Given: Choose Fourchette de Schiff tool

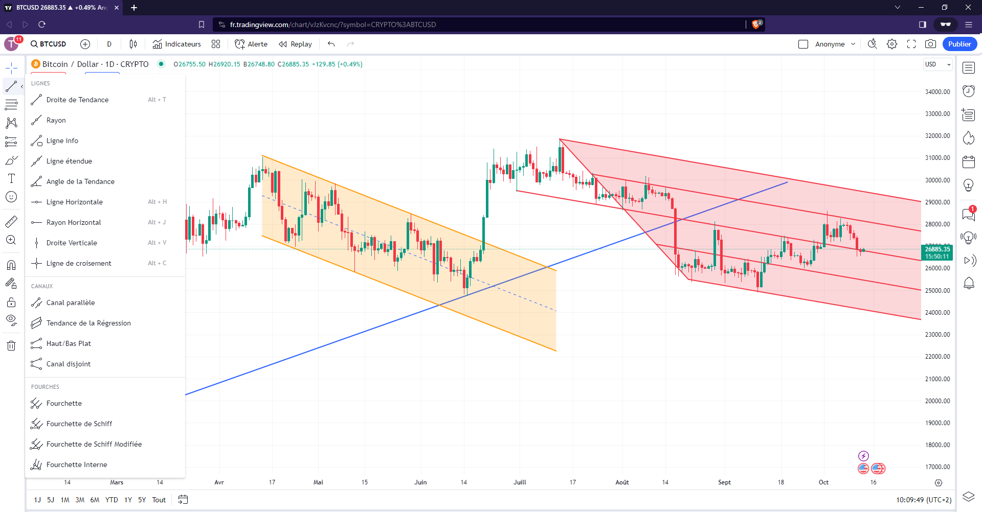Looking at the screenshot, I should [105, 424].
